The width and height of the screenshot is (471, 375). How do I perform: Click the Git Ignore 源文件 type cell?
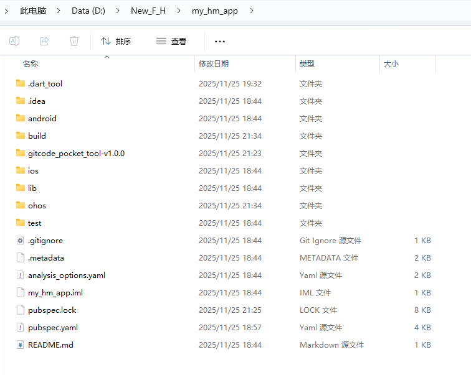click(330, 241)
